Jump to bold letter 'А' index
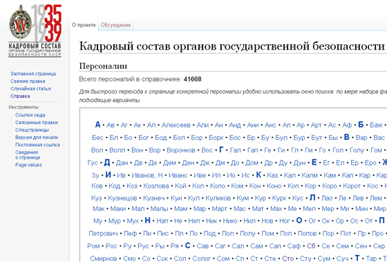 pyautogui.click(x=97, y=125)
